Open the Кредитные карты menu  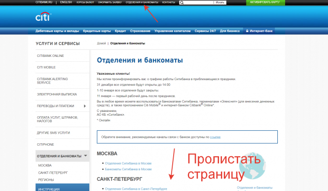pyautogui.click(x=97, y=31)
